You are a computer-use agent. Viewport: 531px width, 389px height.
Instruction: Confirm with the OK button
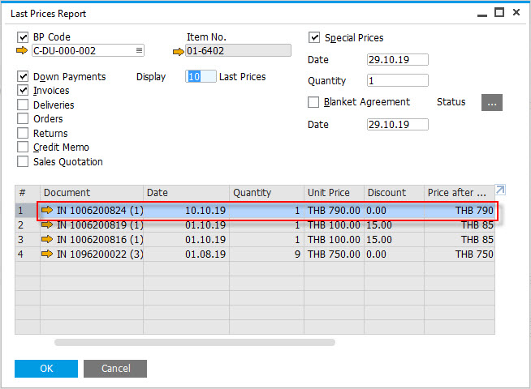[46, 369]
